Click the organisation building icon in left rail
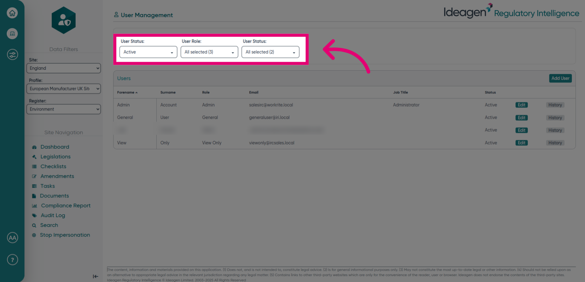585x282 pixels. (x=12, y=33)
